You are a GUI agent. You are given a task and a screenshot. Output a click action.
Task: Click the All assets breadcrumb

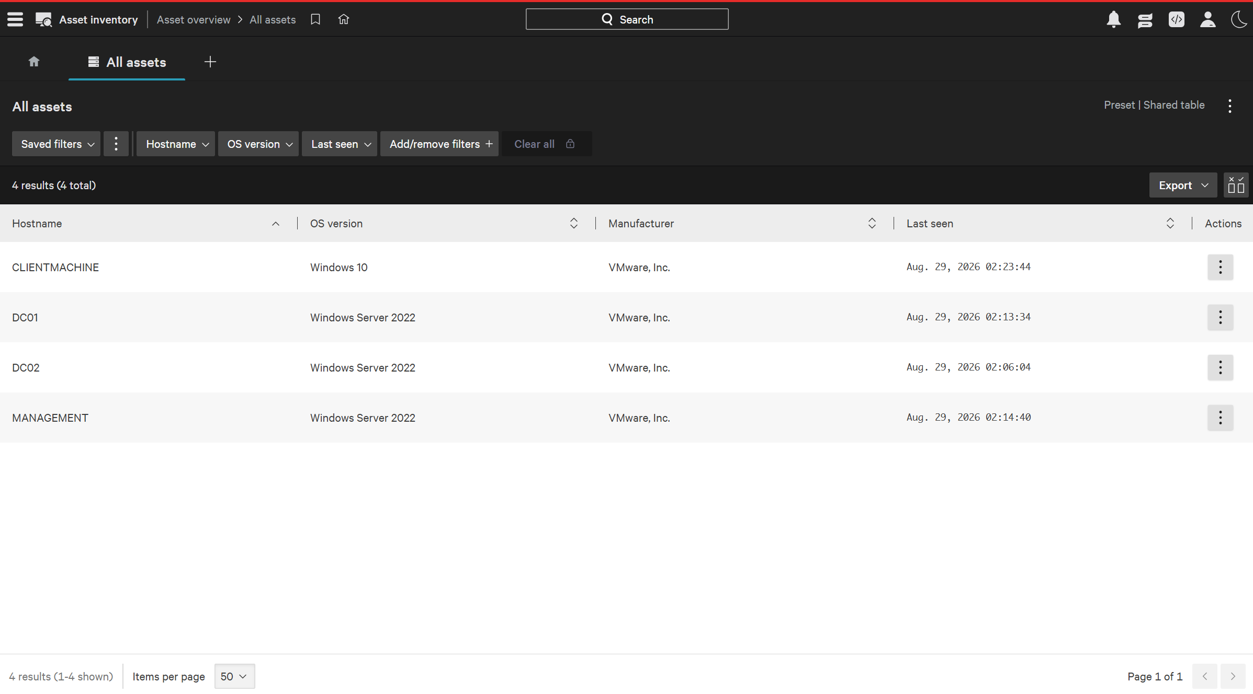[x=273, y=19]
